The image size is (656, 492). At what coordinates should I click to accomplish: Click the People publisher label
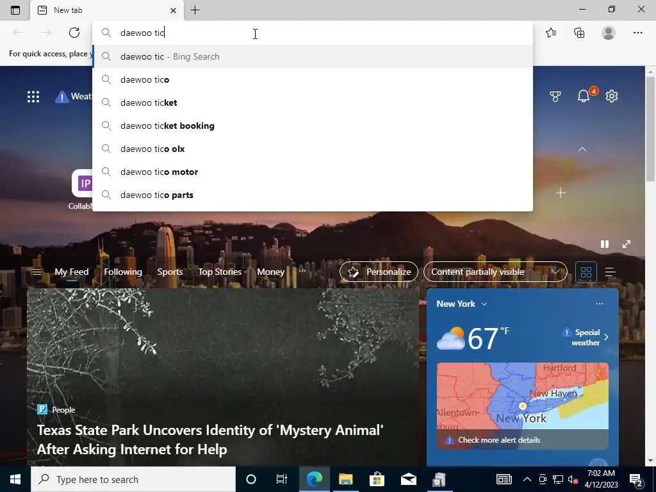63,410
